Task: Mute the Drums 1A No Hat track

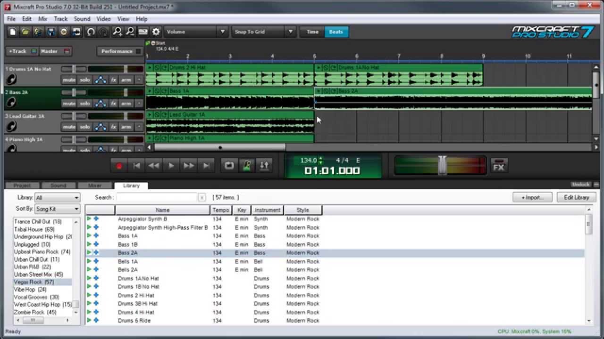Action: tap(69, 80)
